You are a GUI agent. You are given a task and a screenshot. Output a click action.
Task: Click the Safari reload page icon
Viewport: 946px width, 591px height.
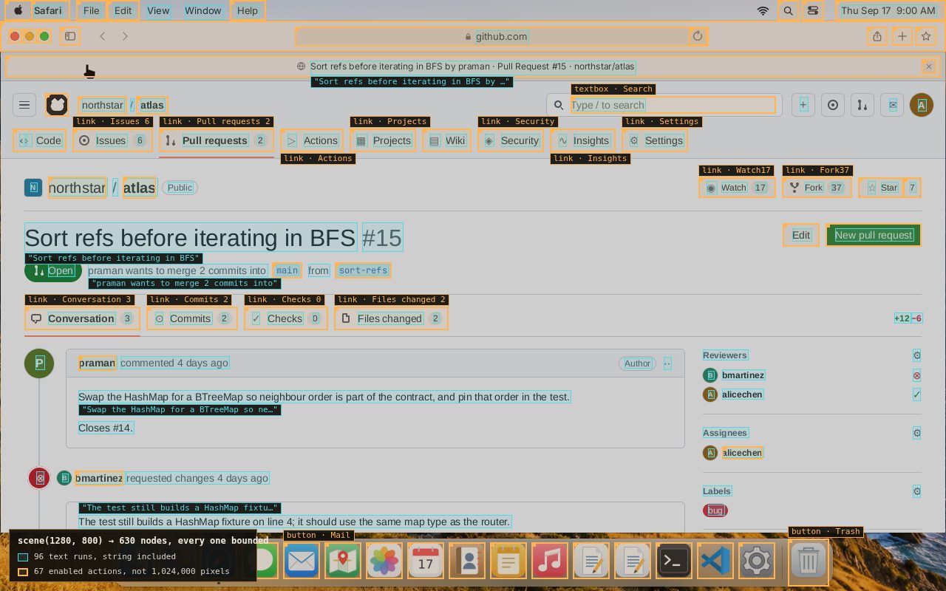coord(697,36)
